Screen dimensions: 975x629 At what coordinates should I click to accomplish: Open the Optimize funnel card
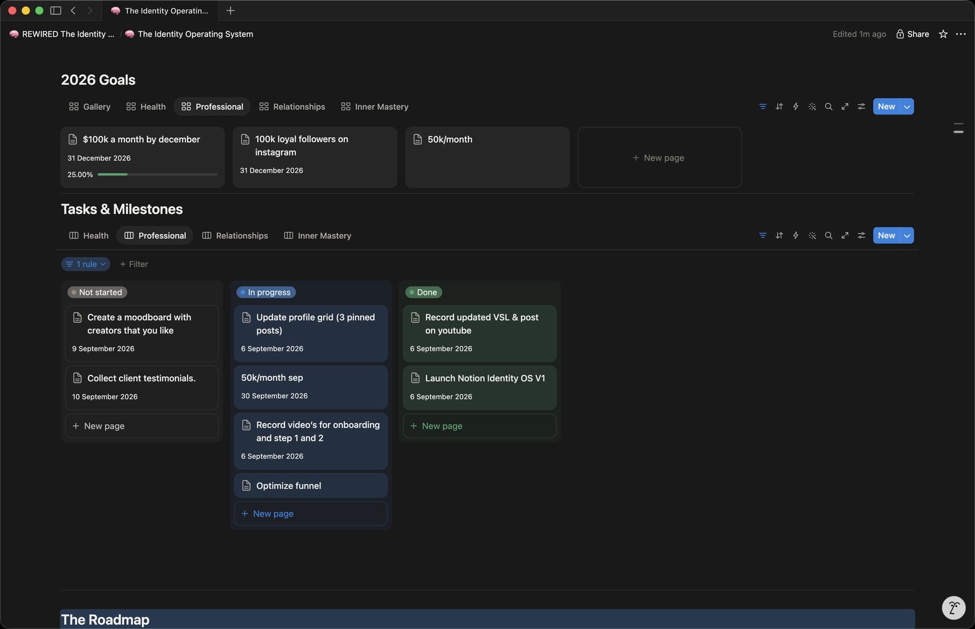tap(311, 486)
